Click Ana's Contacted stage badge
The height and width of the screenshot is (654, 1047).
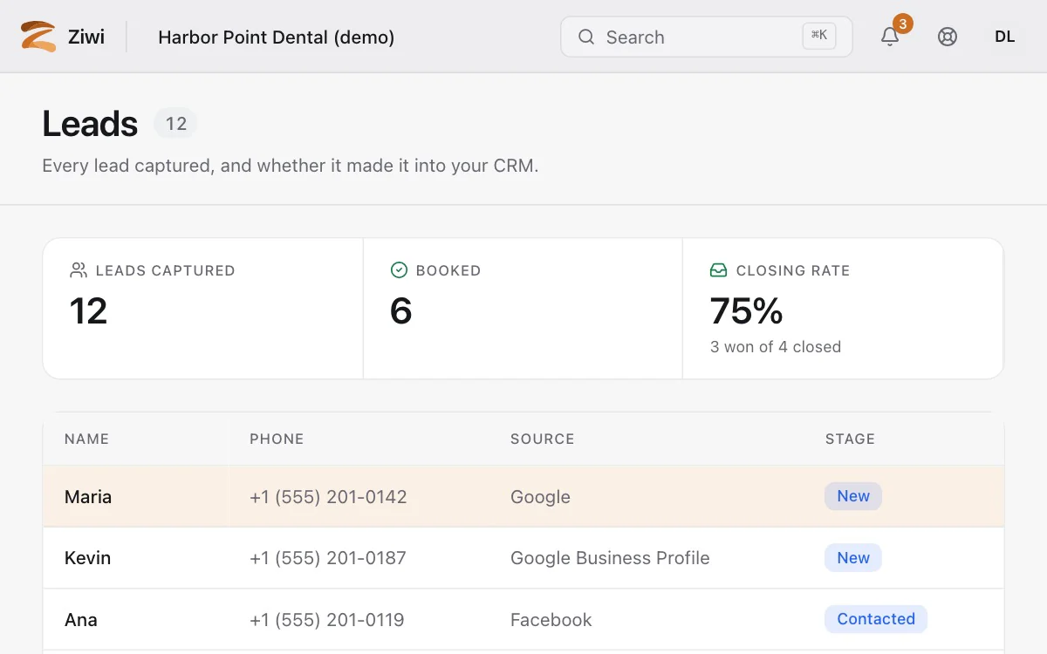[876, 619]
